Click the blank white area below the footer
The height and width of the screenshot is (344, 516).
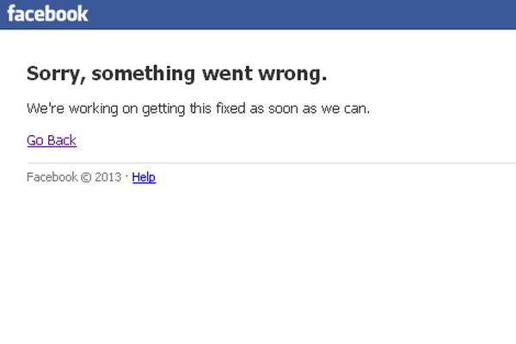click(x=258, y=263)
